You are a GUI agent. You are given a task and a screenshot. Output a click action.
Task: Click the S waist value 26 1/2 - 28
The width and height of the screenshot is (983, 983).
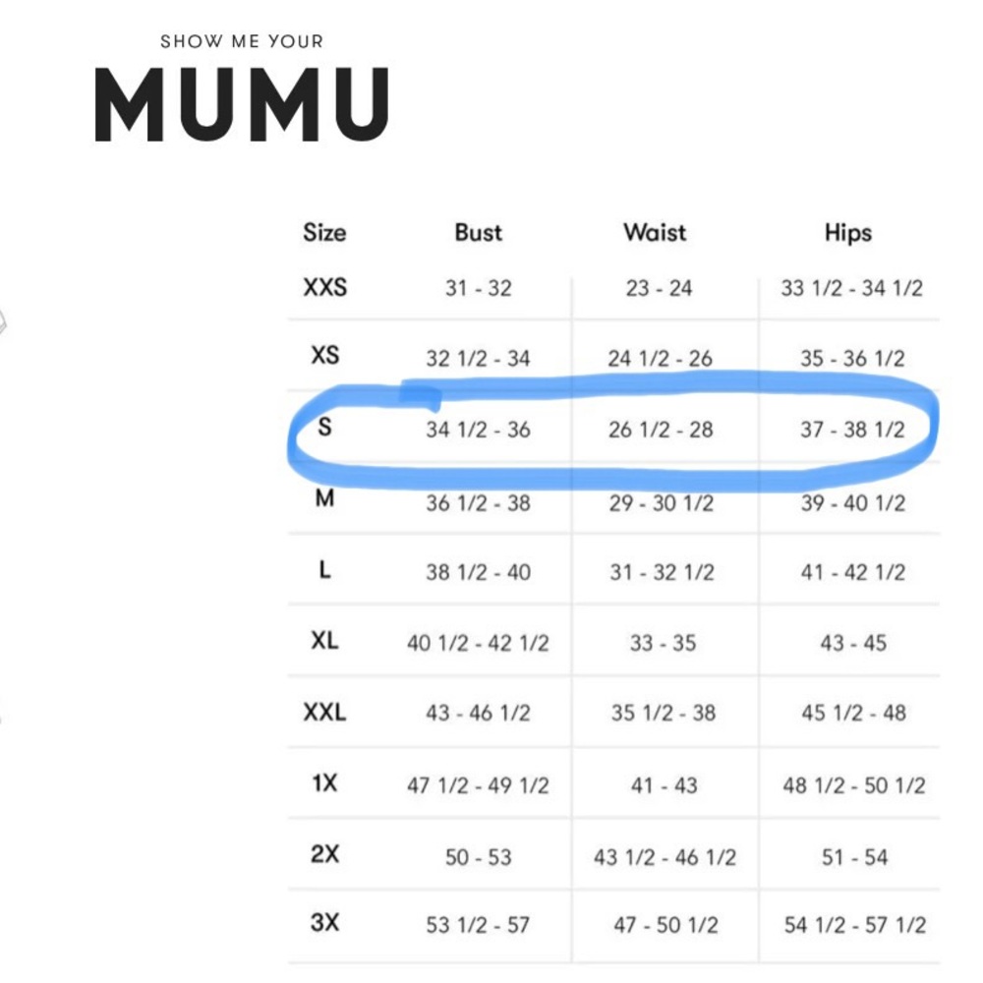(661, 431)
